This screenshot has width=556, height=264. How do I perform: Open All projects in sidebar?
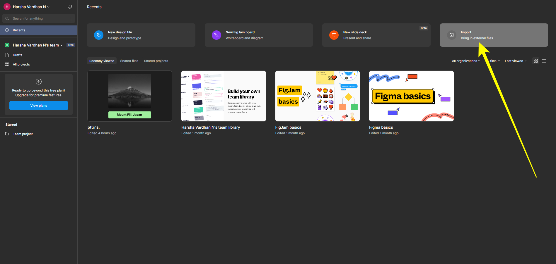pos(39,64)
